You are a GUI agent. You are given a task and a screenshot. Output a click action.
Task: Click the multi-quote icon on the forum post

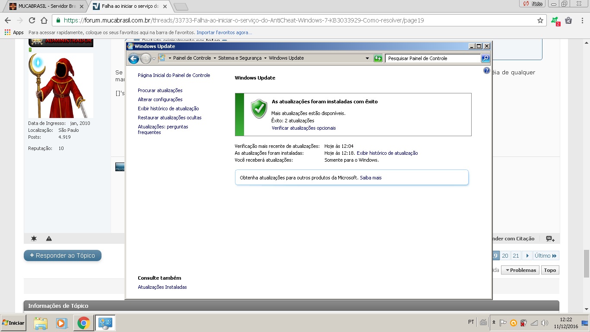click(x=550, y=239)
